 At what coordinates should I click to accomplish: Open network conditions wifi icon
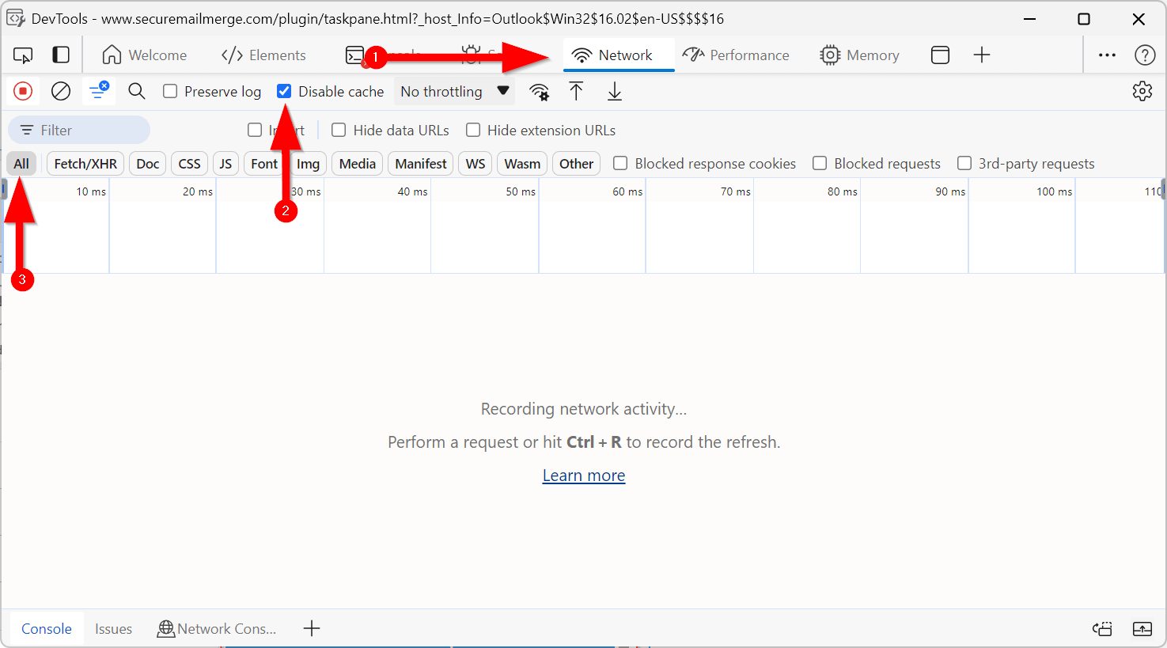click(x=540, y=92)
